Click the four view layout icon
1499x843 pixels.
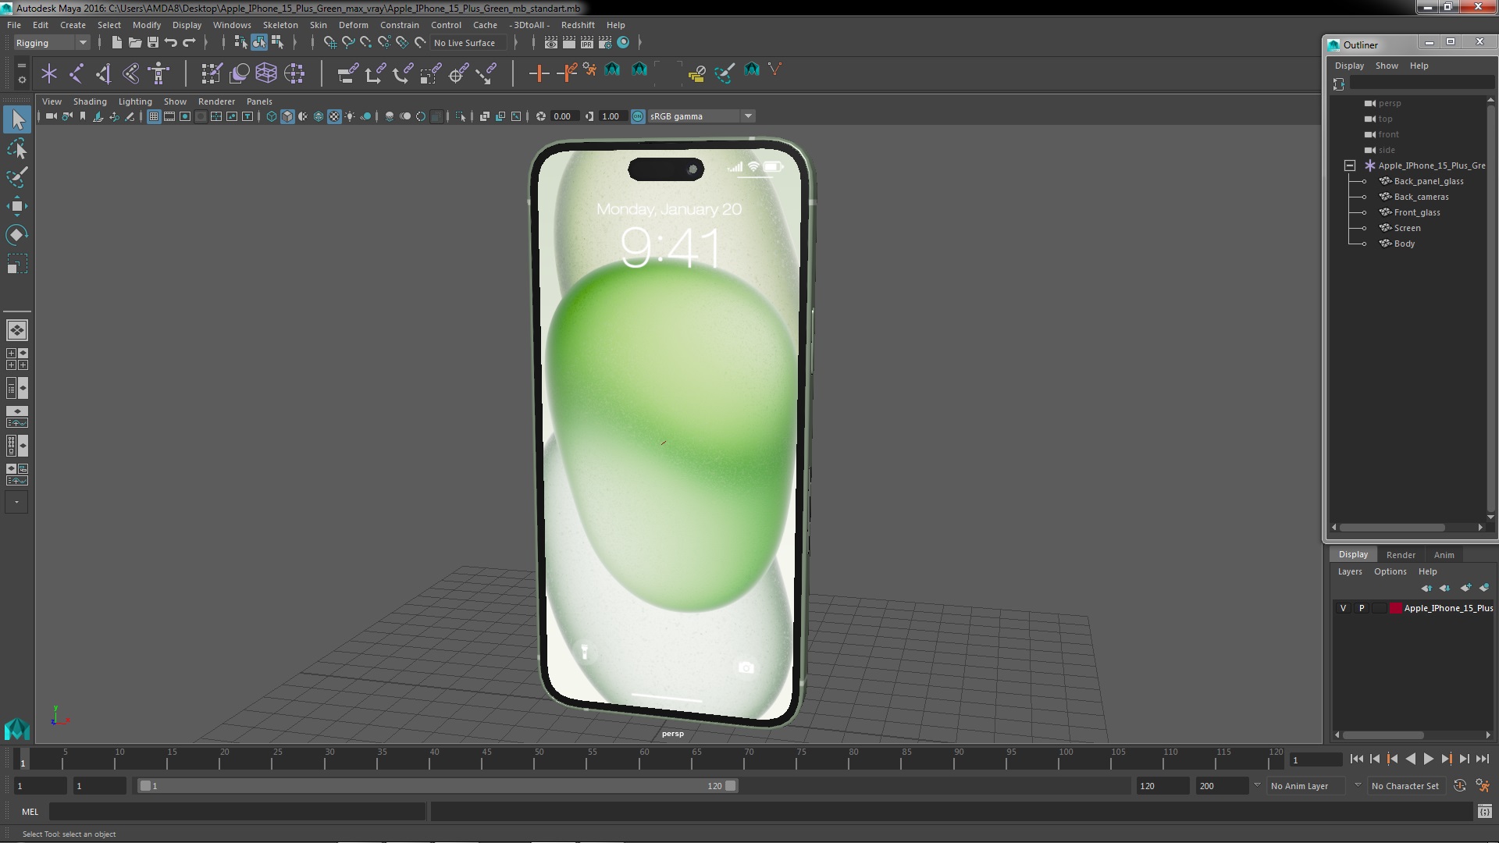(17, 359)
